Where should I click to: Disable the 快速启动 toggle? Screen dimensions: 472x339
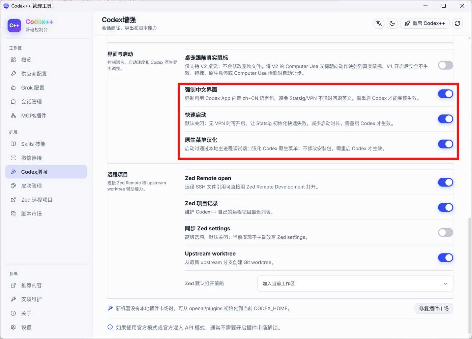(445, 119)
